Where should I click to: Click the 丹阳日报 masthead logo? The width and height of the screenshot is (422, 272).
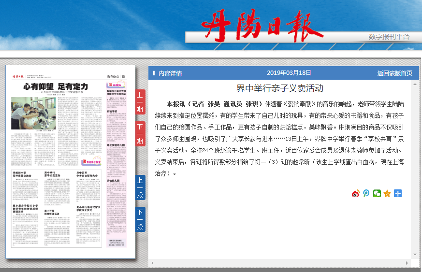(262, 26)
